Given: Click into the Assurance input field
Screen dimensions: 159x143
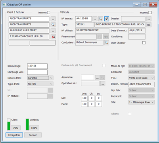Looking at the screenshot, I should point(88,78).
